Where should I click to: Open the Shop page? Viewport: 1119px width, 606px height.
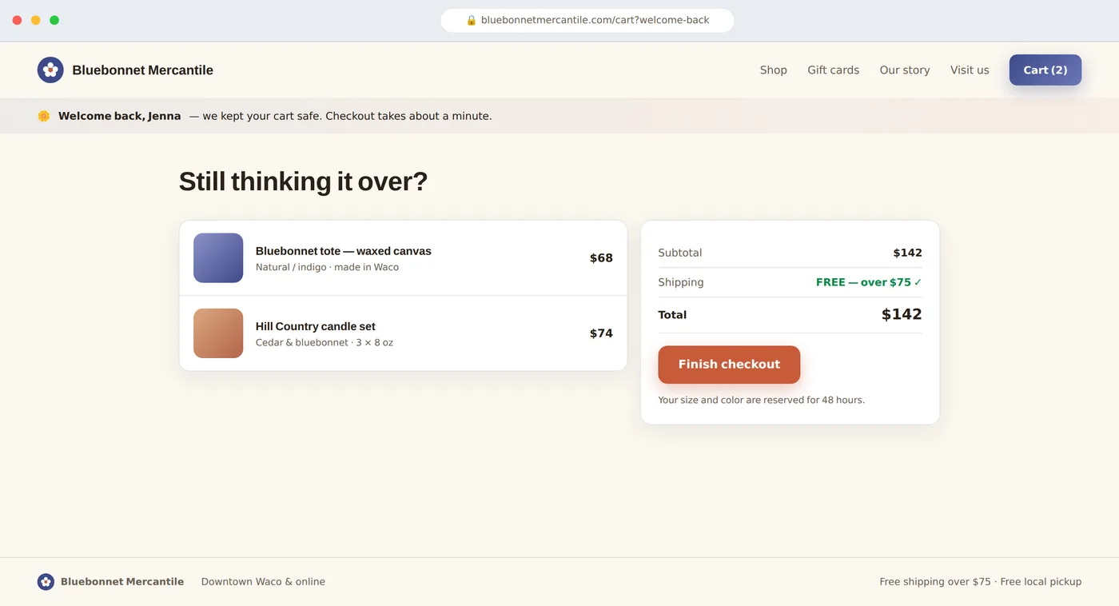pyautogui.click(x=774, y=70)
